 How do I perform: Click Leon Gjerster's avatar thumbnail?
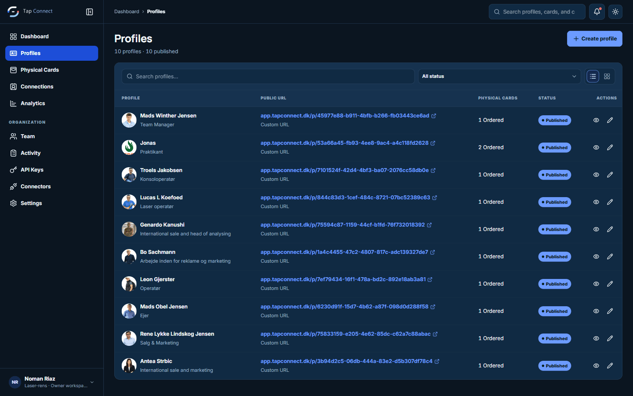click(129, 284)
